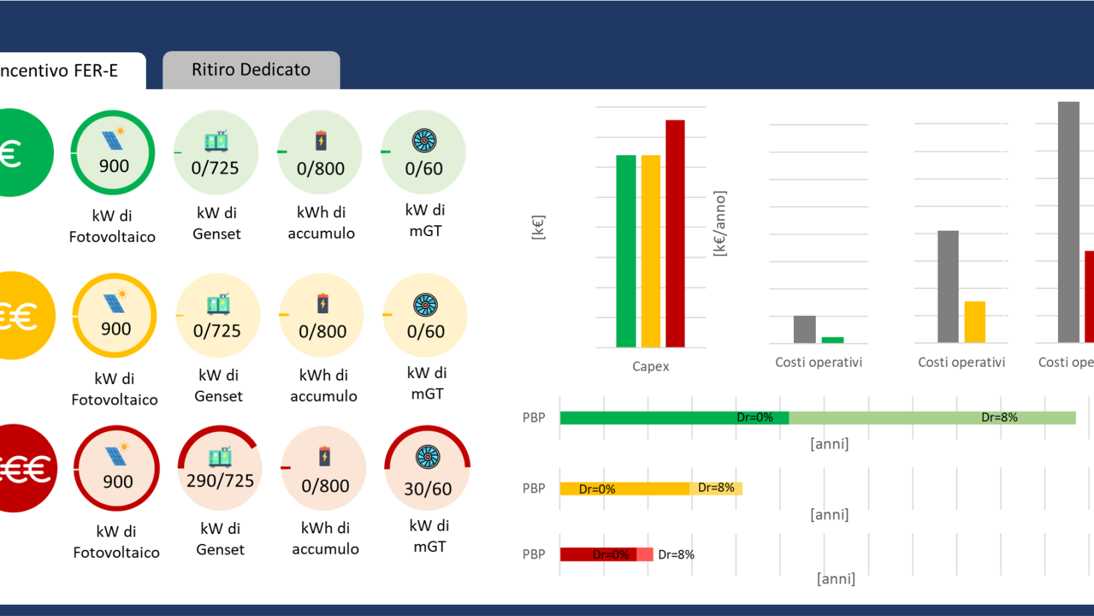Click the red Capex bar
The height and width of the screenshot is (616, 1094).
675,233
